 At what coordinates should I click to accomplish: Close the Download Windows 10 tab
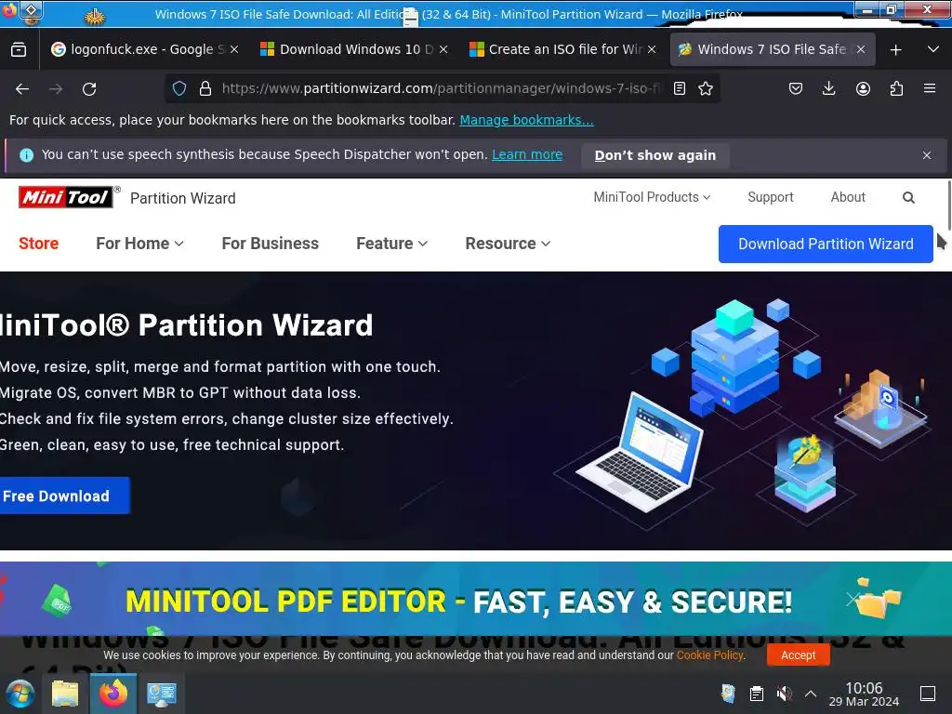(x=443, y=50)
